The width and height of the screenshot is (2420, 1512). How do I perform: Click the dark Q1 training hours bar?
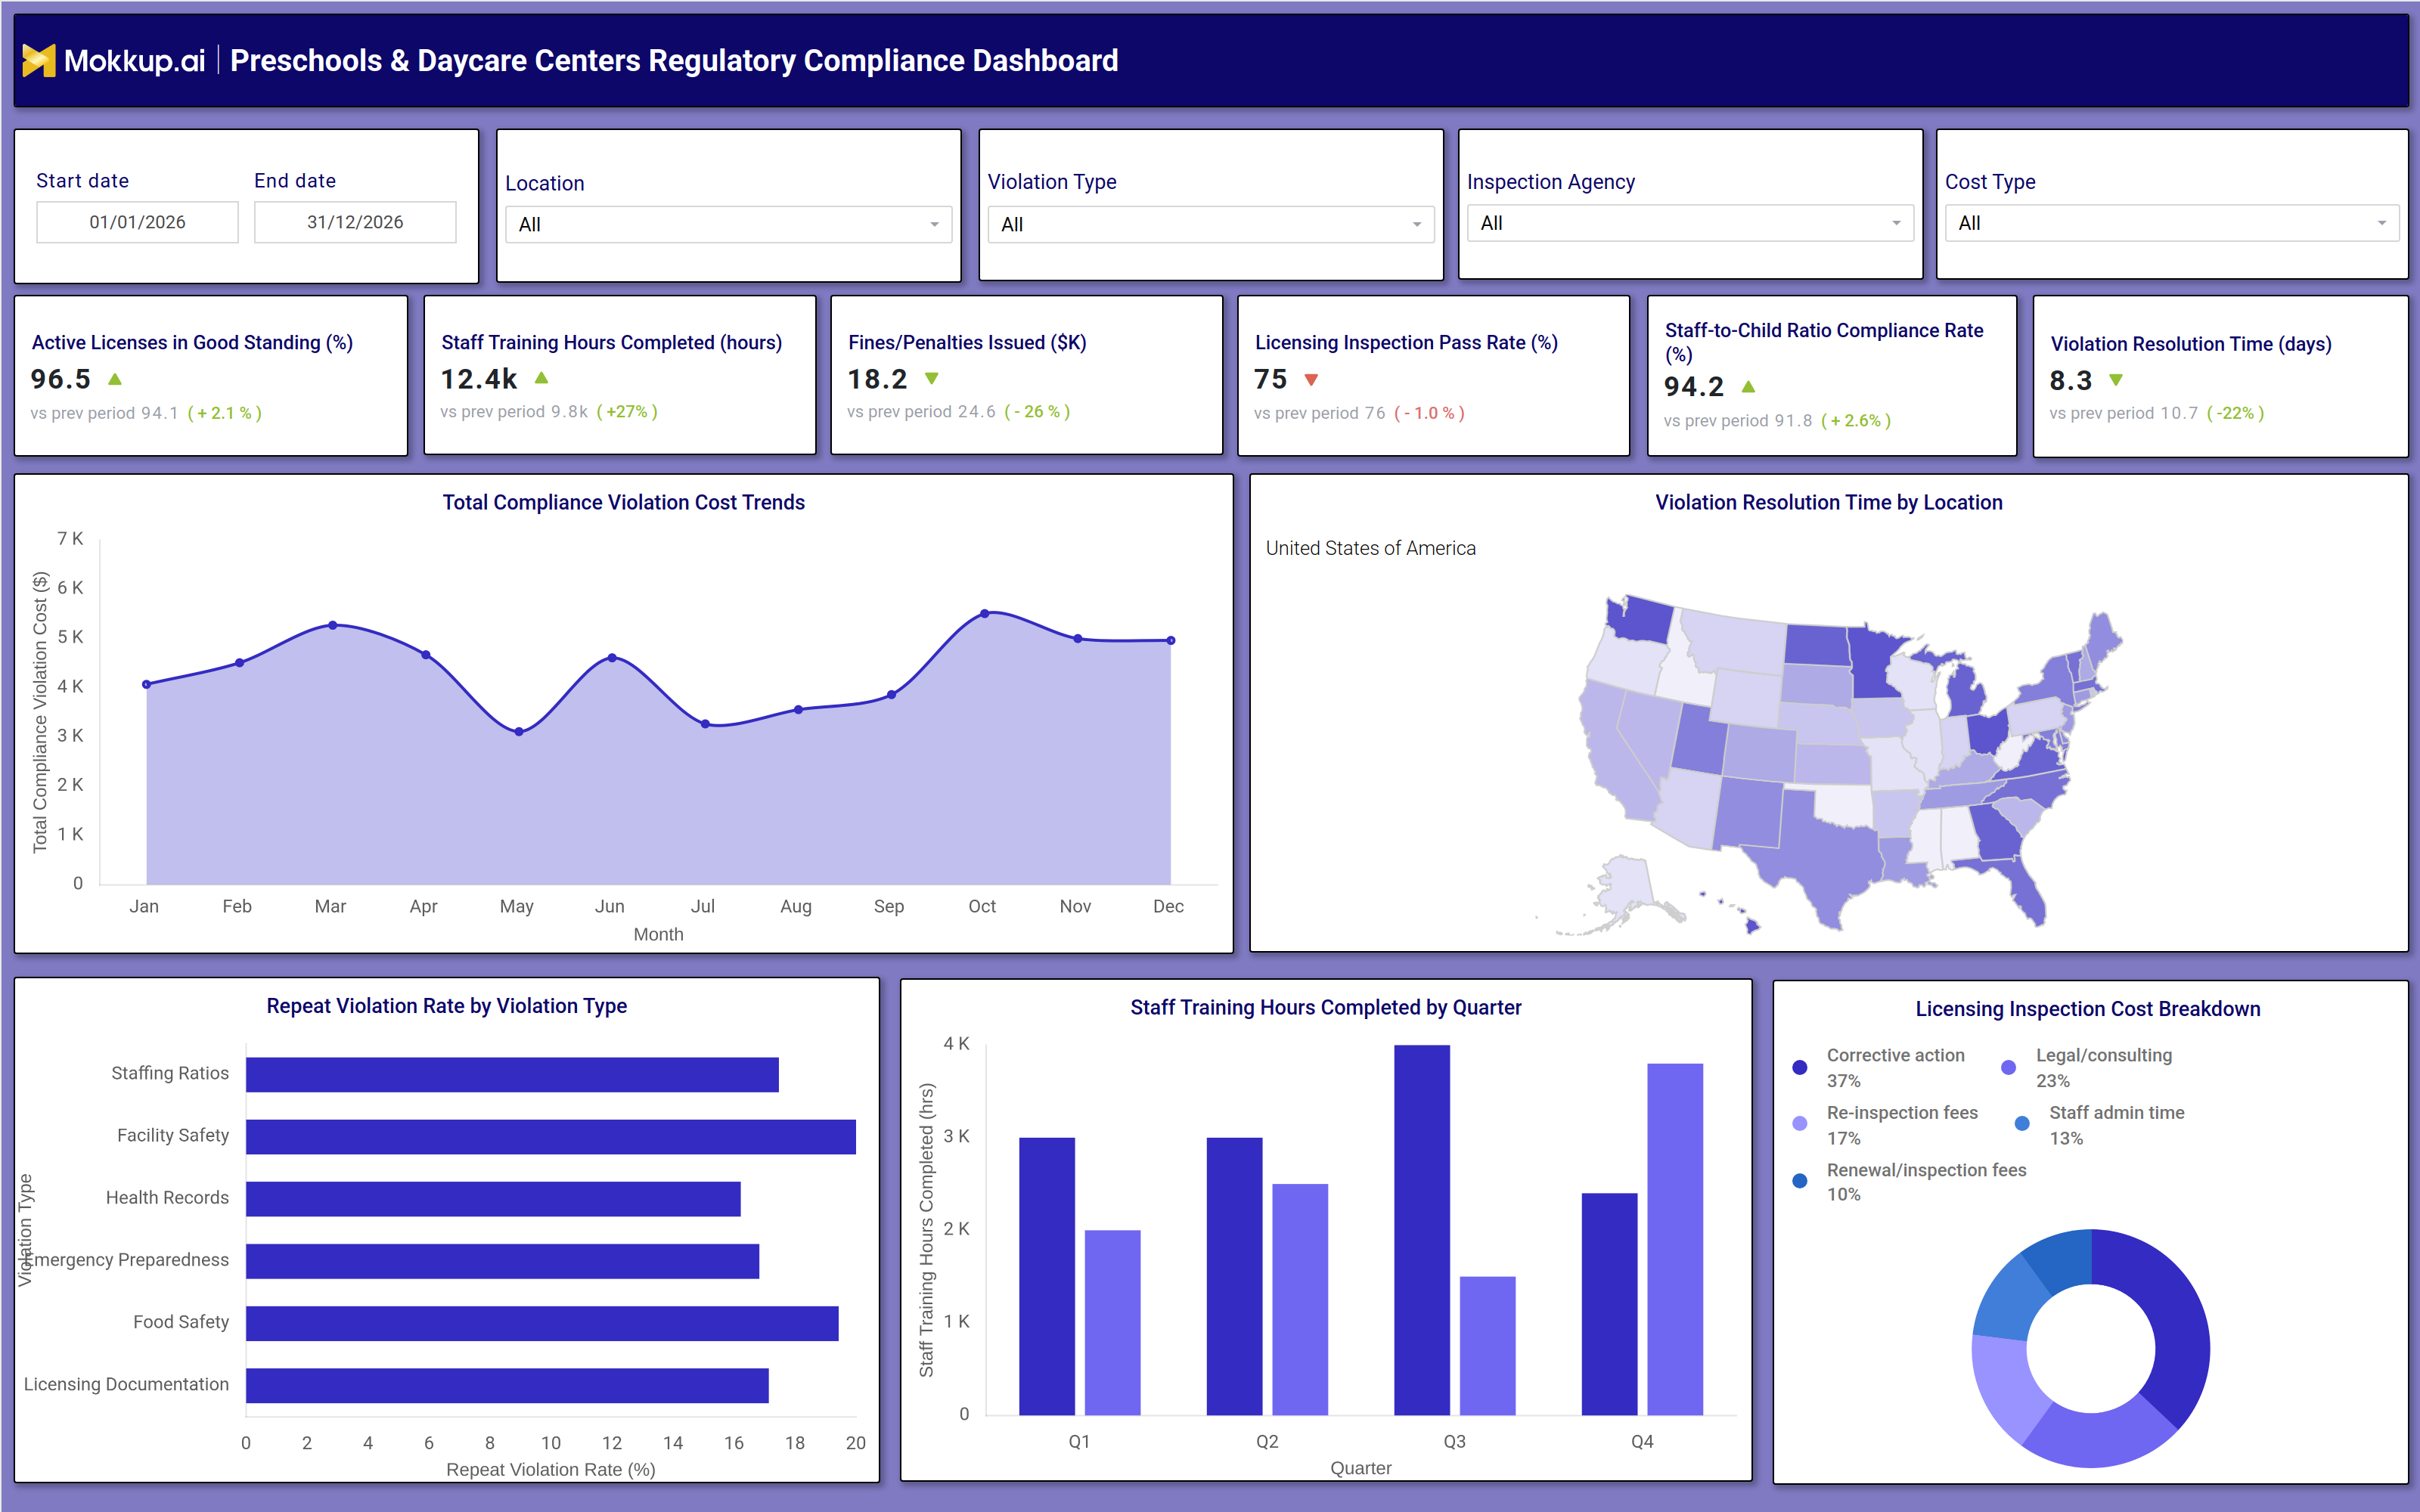point(1047,1276)
